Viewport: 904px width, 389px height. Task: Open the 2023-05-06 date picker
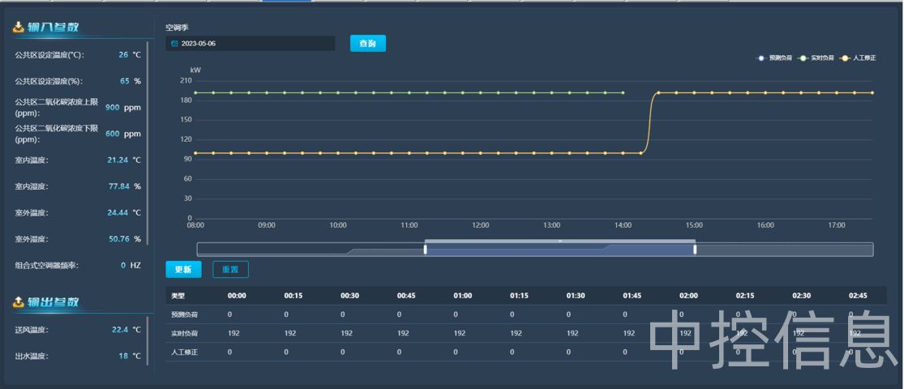pos(250,44)
